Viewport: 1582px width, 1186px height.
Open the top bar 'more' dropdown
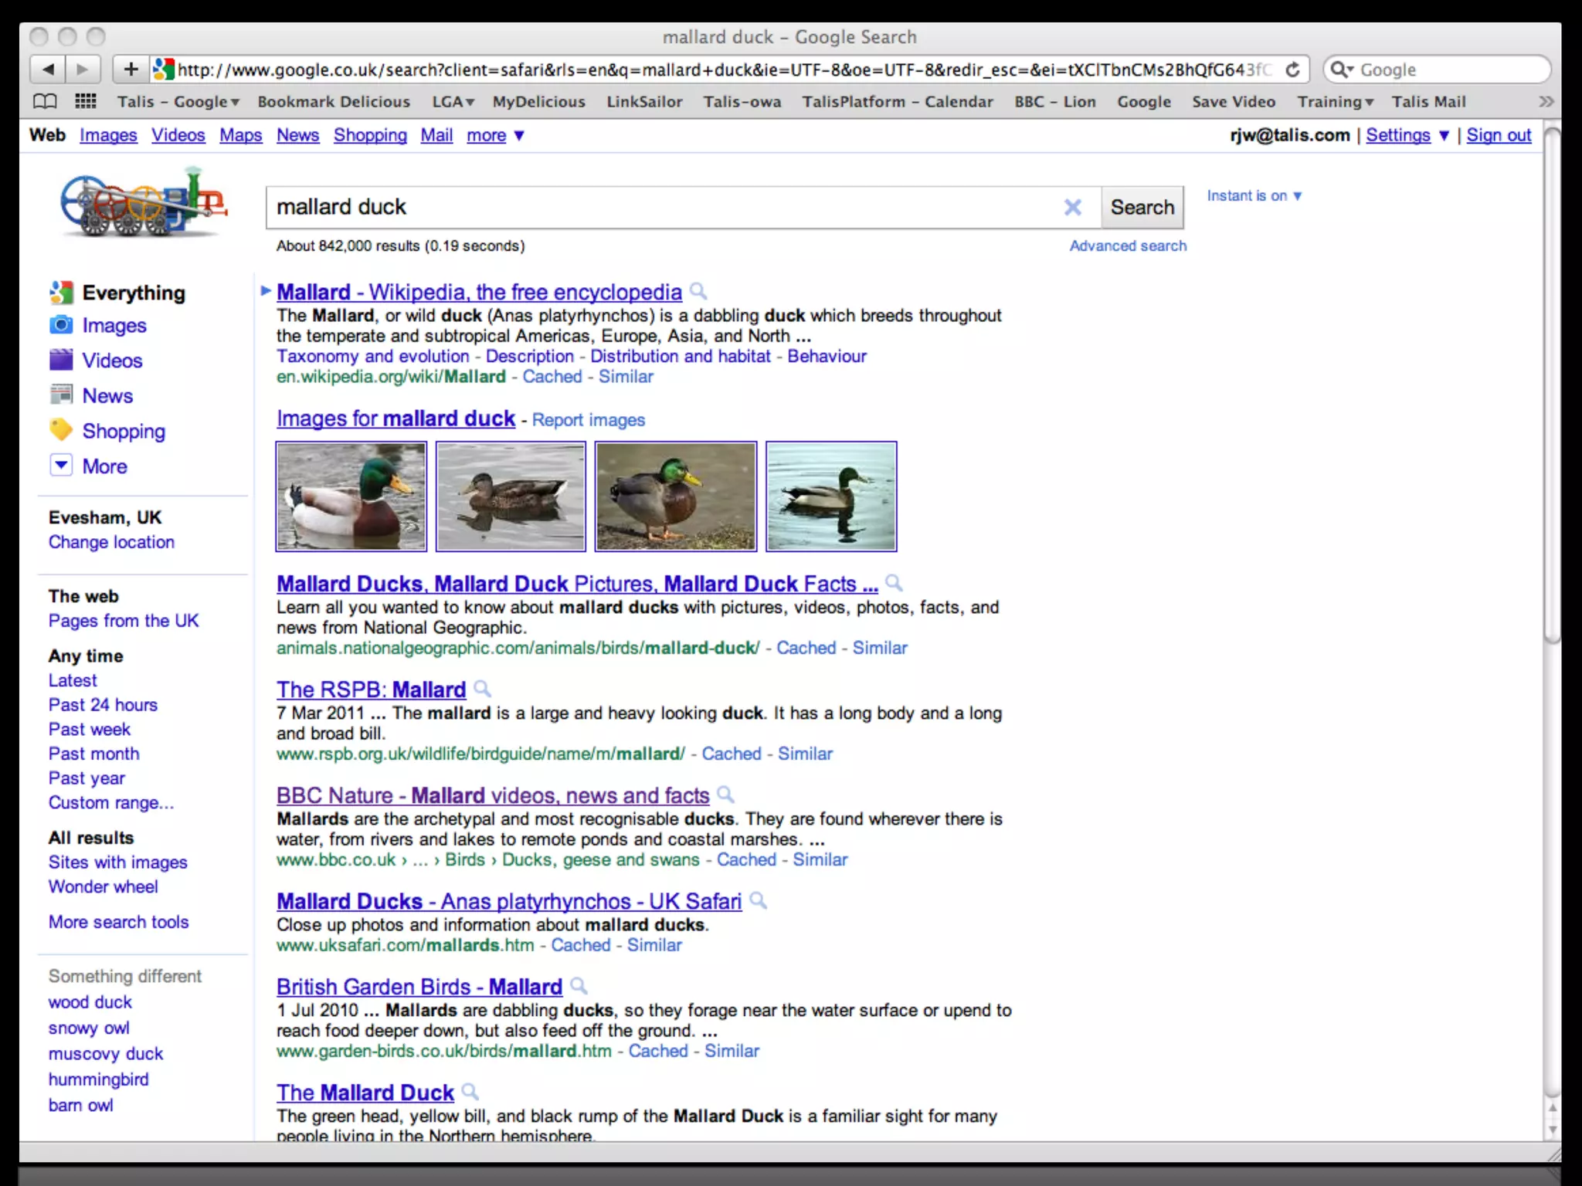coord(495,135)
